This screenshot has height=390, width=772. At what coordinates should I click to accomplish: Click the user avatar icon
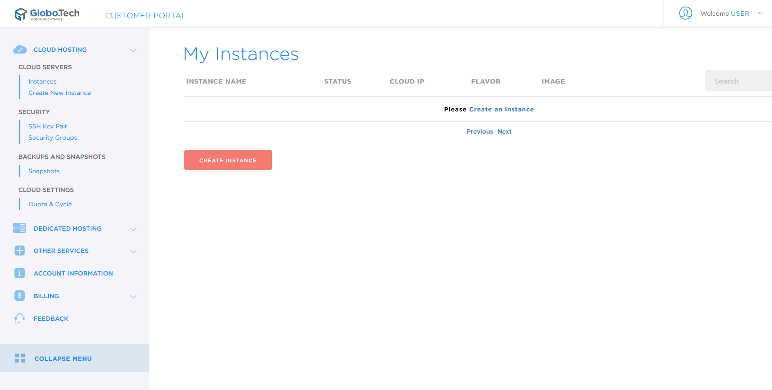685,13
